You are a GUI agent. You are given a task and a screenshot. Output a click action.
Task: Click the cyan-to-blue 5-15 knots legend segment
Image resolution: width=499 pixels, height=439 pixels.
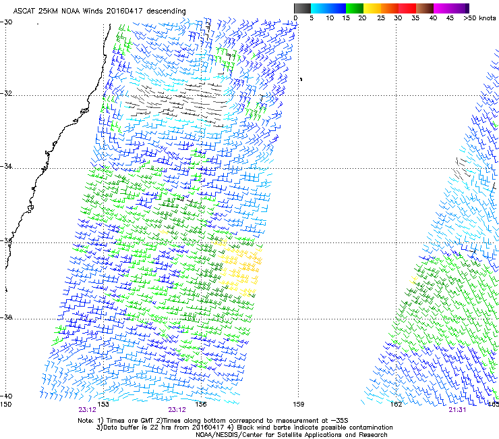coord(328,8)
